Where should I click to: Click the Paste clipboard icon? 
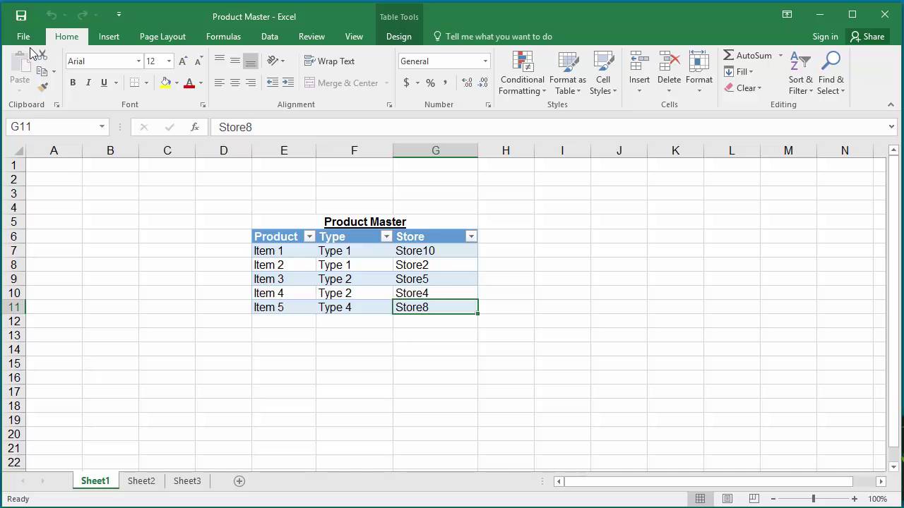point(20,64)
